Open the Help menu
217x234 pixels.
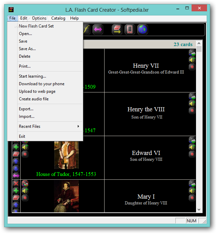tap(74, 18)
